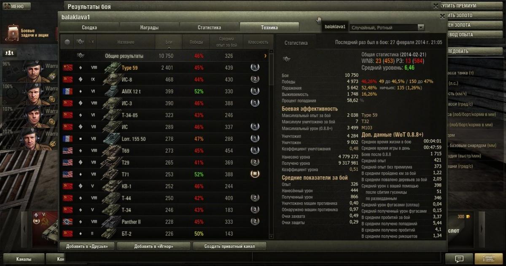Click the Купить премиум button
Viewport: 506px width, 266px height.
point(471,6)
